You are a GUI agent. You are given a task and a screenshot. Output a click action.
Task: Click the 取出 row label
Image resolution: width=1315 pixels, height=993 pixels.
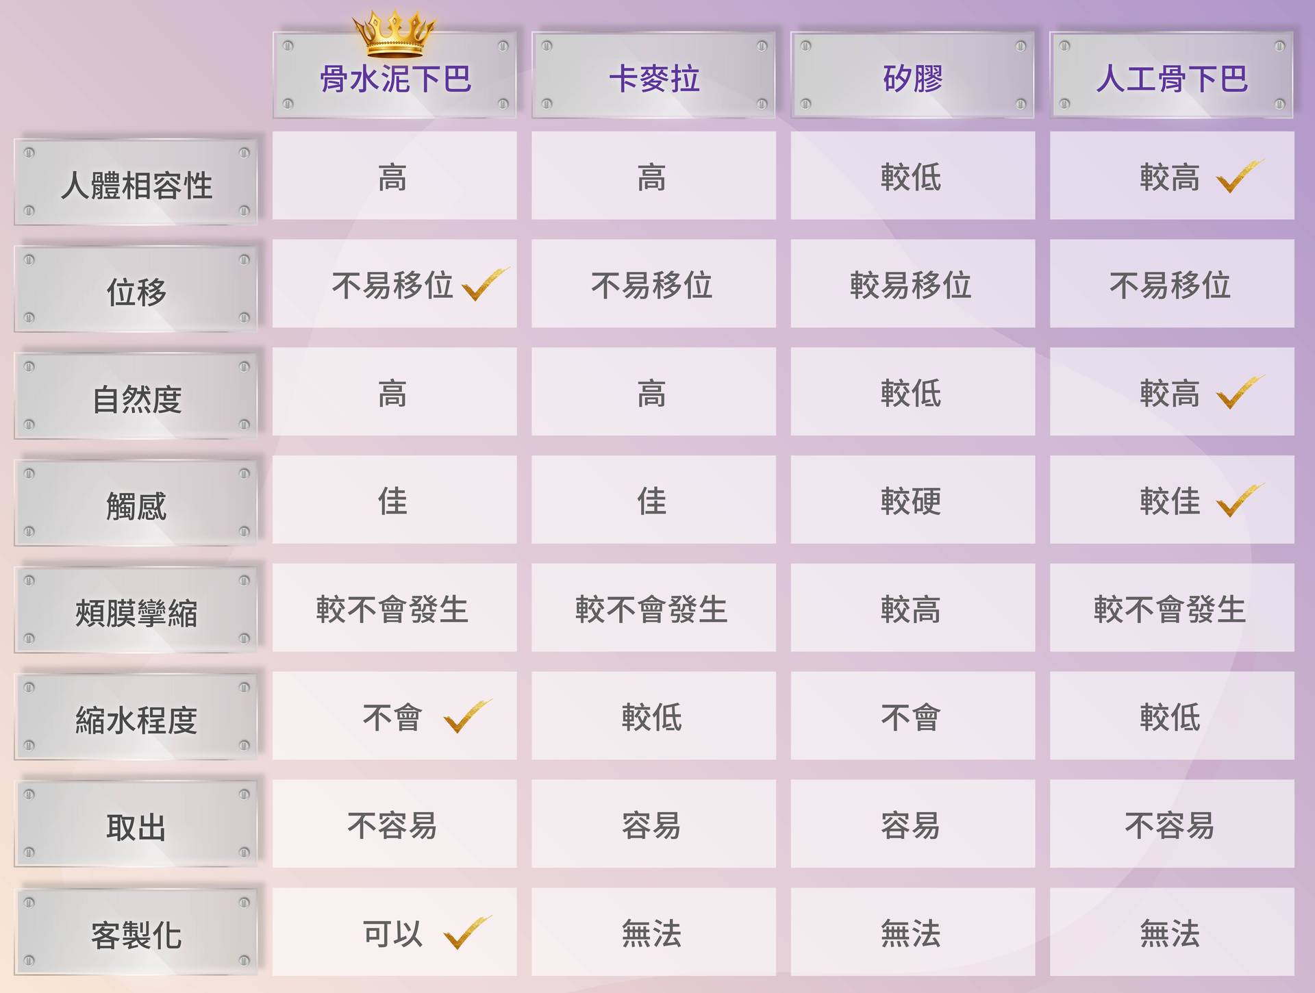136,827
